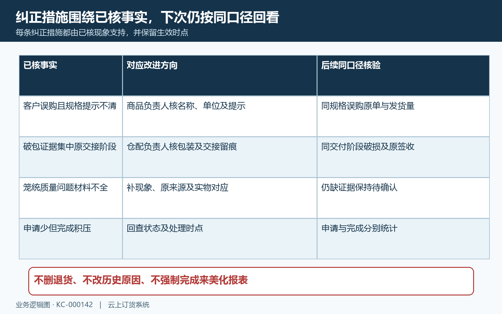
Task: Click the column header 已核事实
Action: click(x=71, y=76)
